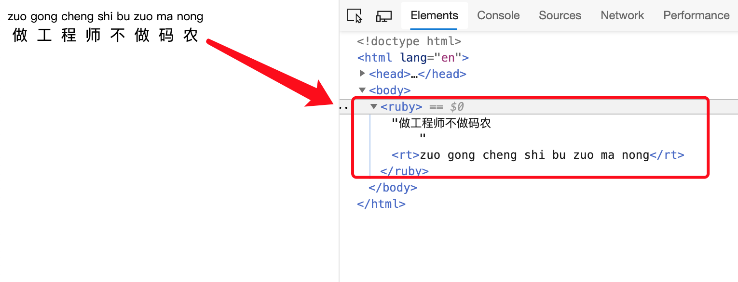738x282 pixels.
Task: Select the closing html tag
Action: click(x=381, y=204)
